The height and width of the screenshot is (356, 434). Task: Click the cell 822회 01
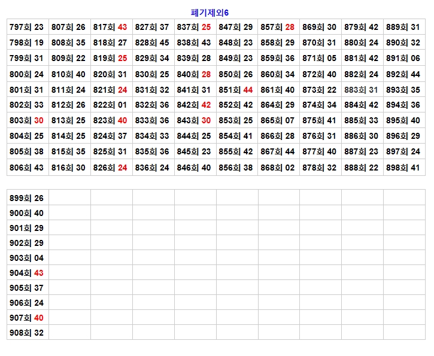coord(111,105)
